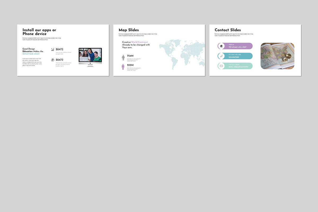Click the envelope icon on the website pill
Image resolution: width=318 pixels, height=212 pixels.
pyautogui.click(x=222, y=66)
